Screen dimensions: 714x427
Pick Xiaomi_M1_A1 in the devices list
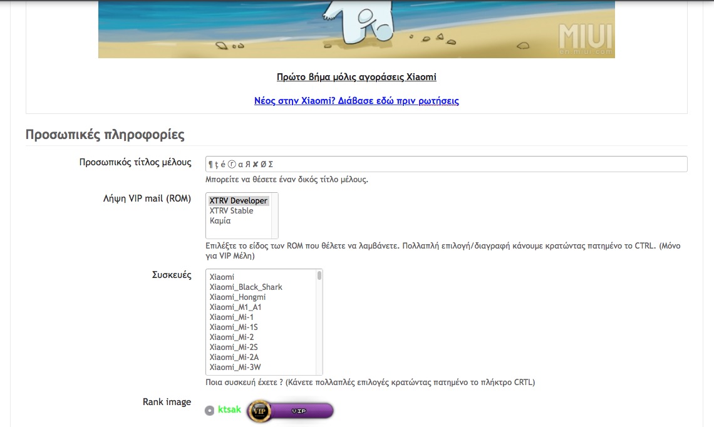[x=235, y=307]
